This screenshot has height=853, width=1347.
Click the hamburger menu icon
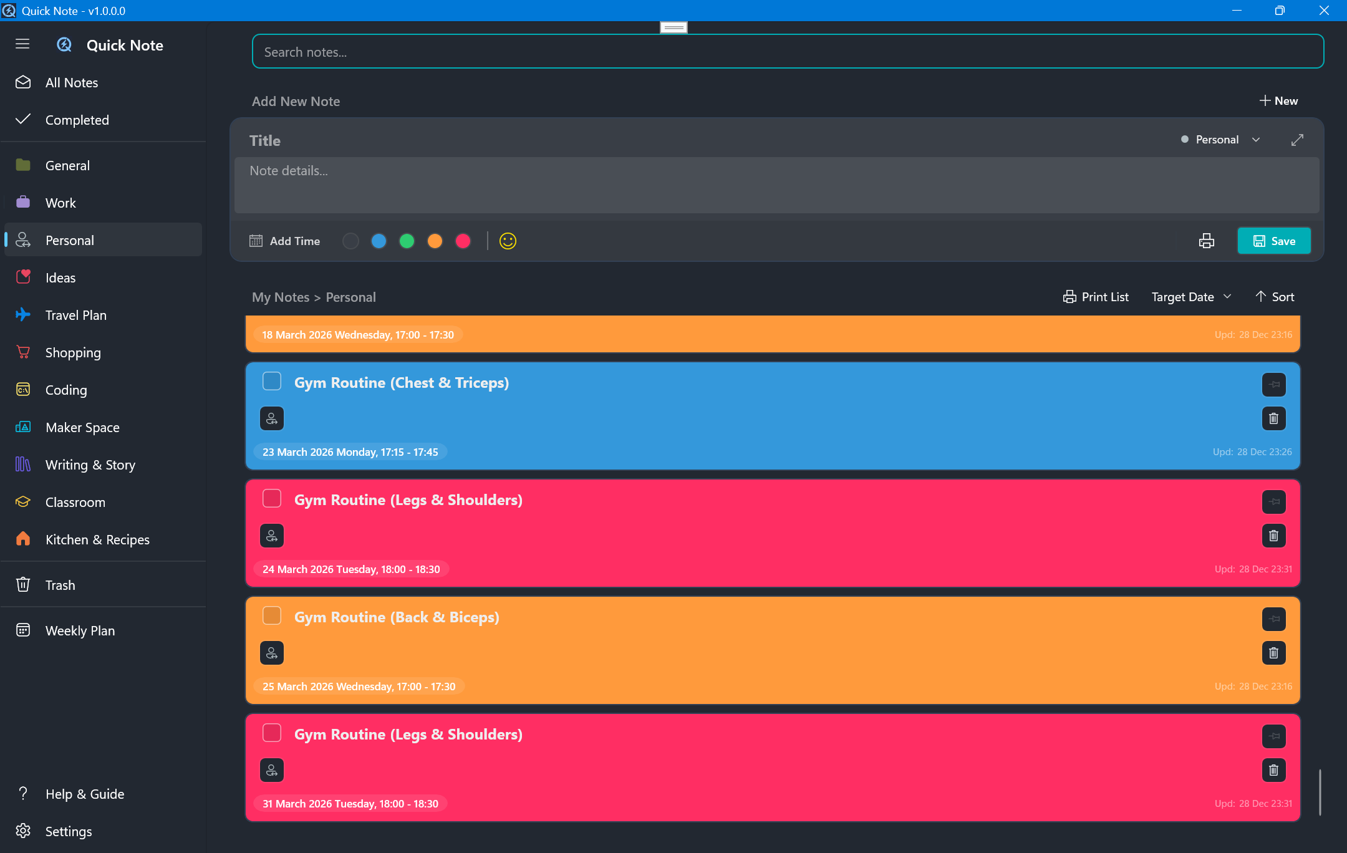22,44
